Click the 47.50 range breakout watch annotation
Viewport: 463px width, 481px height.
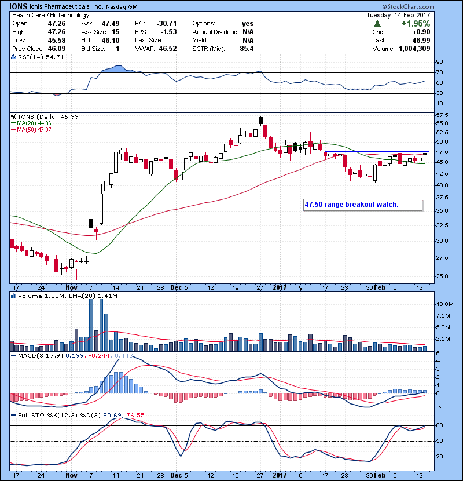click(x=363, y=205)
